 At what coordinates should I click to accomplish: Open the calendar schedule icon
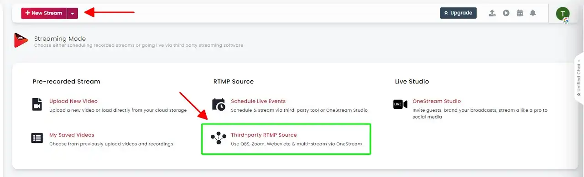coord(520,13)
